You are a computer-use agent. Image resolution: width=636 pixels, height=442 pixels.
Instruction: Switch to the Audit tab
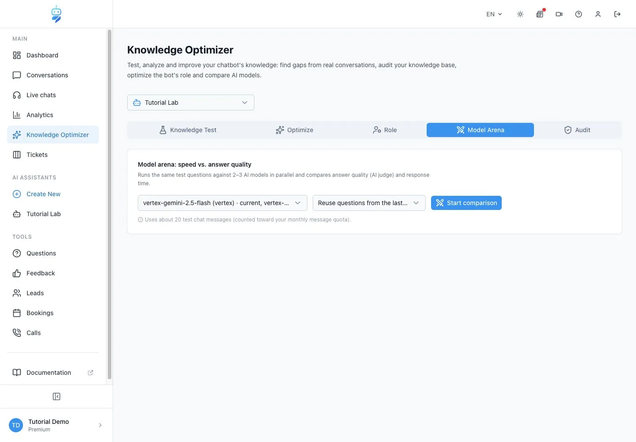[x=577, y=130]
